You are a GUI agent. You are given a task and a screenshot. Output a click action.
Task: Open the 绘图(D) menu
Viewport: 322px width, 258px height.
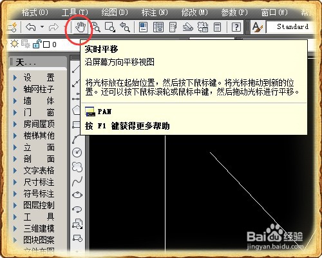115,12
